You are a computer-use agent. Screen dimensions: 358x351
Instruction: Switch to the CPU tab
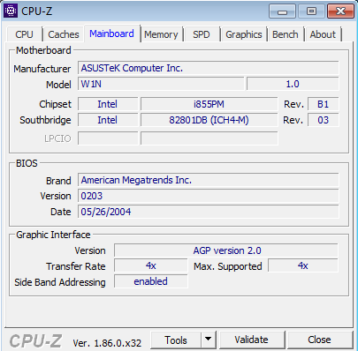[24, 34]
